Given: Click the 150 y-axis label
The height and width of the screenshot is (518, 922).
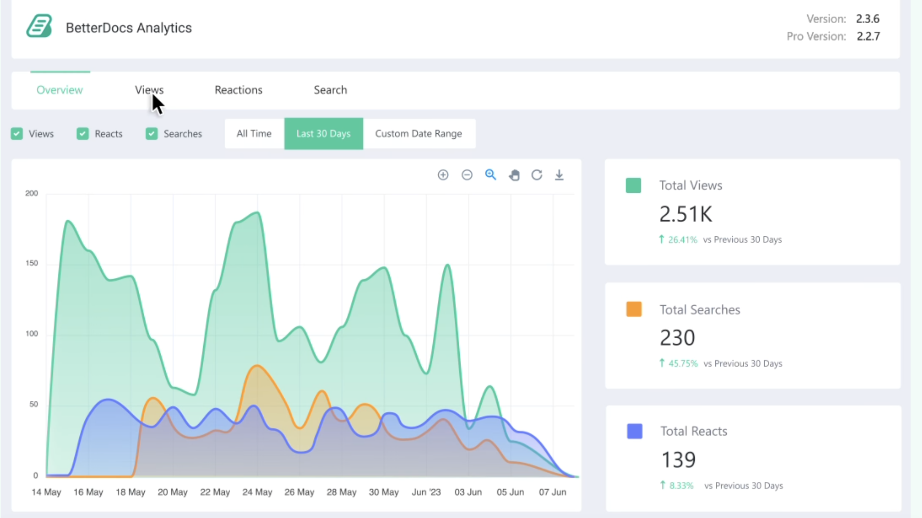Looking at the screenshot, I should click(32, 263).
